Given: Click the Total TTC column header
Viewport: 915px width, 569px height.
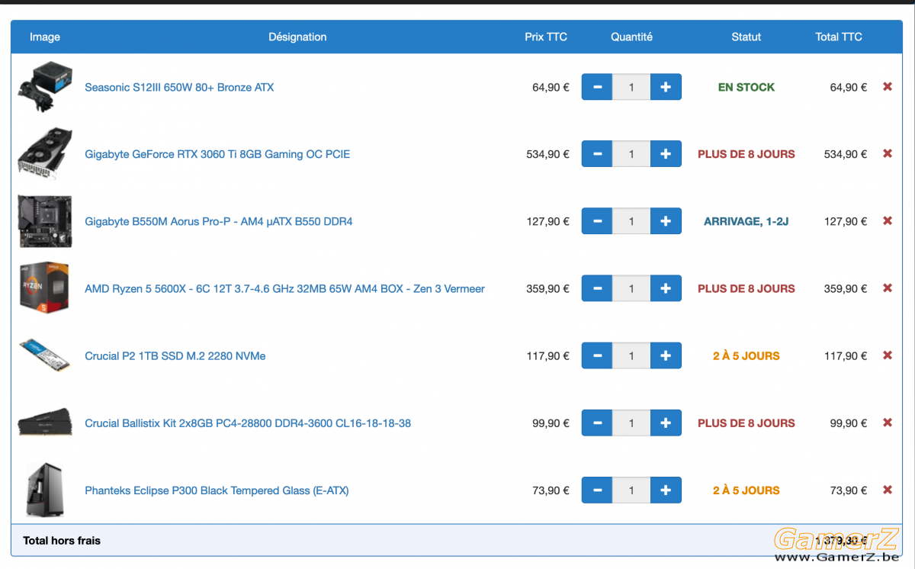Looking at the screenshot, I should point(839,37).
